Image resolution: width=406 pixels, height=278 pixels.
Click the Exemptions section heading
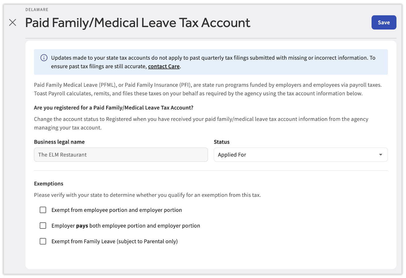[x=49, y=184]
